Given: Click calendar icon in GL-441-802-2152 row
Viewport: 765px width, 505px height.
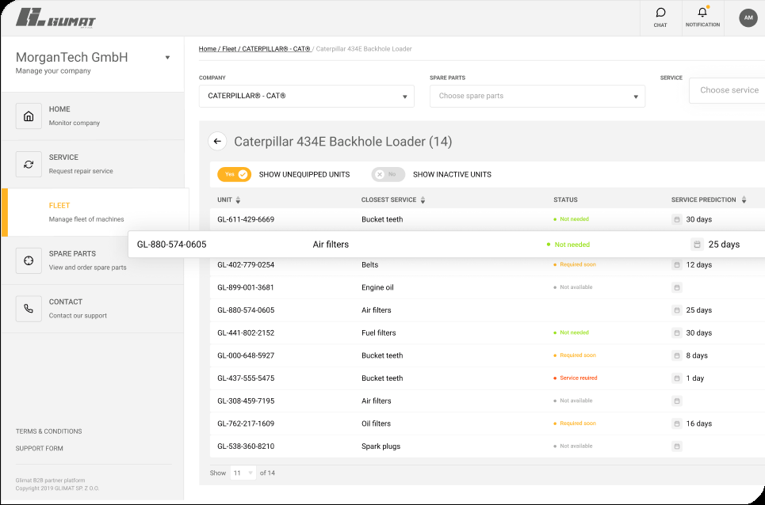Looking at the screenshot, I should 677,333.
